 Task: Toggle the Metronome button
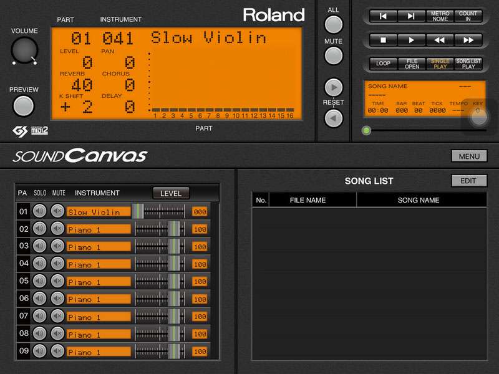tap(440, 16)
